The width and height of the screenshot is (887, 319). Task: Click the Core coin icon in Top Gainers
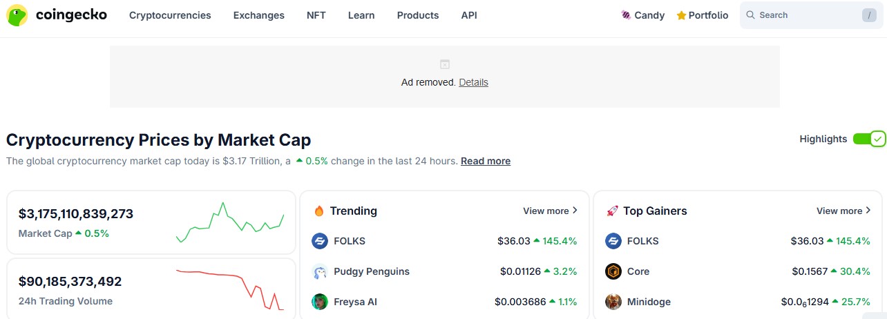[613, 271]
